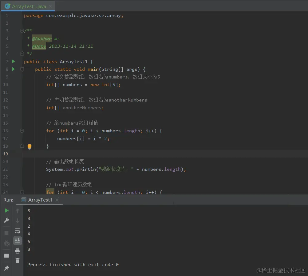
Task: Click line number 10 in gutter
Action: point(6,85)
